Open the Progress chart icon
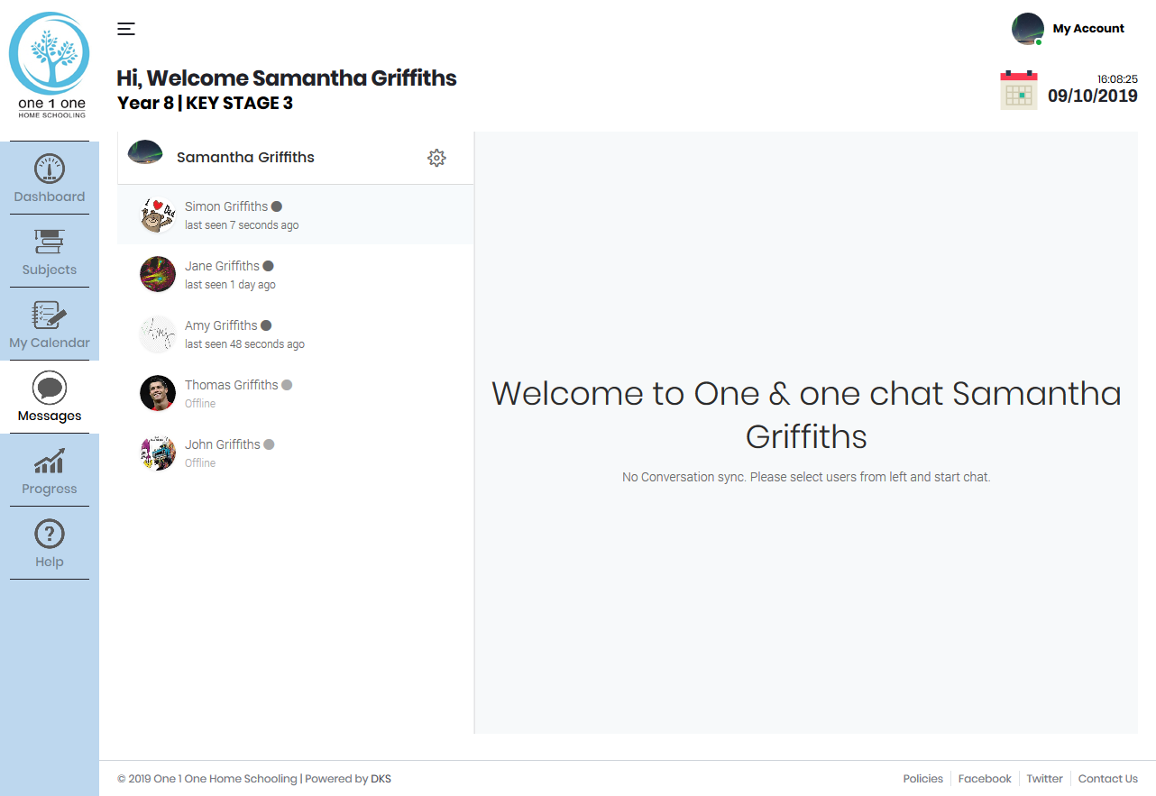1156x796 pixels. [x=50, y=461]
